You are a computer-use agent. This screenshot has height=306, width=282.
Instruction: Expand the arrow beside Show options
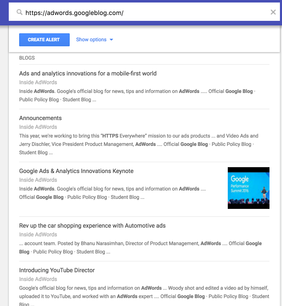pos(111,40)
